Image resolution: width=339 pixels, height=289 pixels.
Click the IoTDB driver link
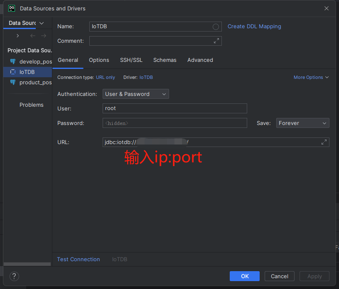tap(146, 77)
